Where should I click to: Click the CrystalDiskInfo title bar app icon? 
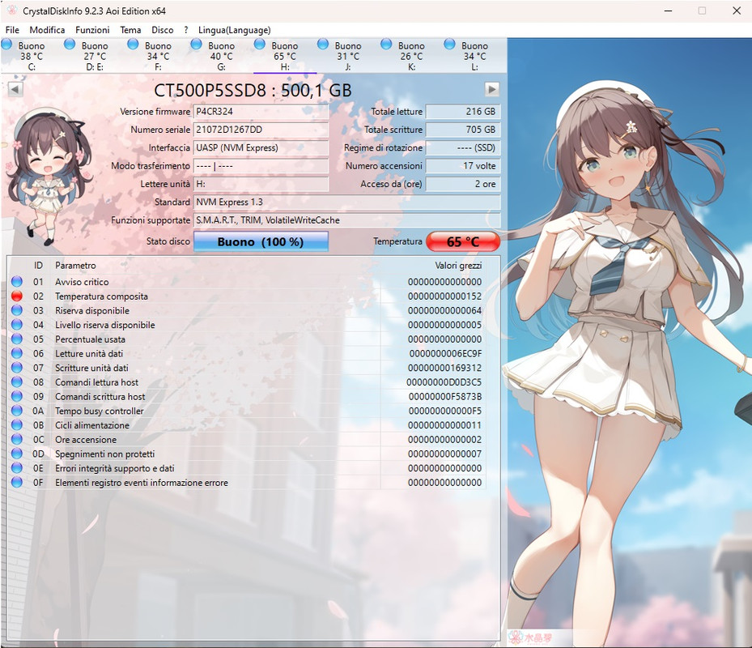click(x=11, y=11)
